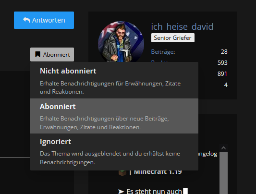Open the Beiträge posts link

[x=163, y=52]
